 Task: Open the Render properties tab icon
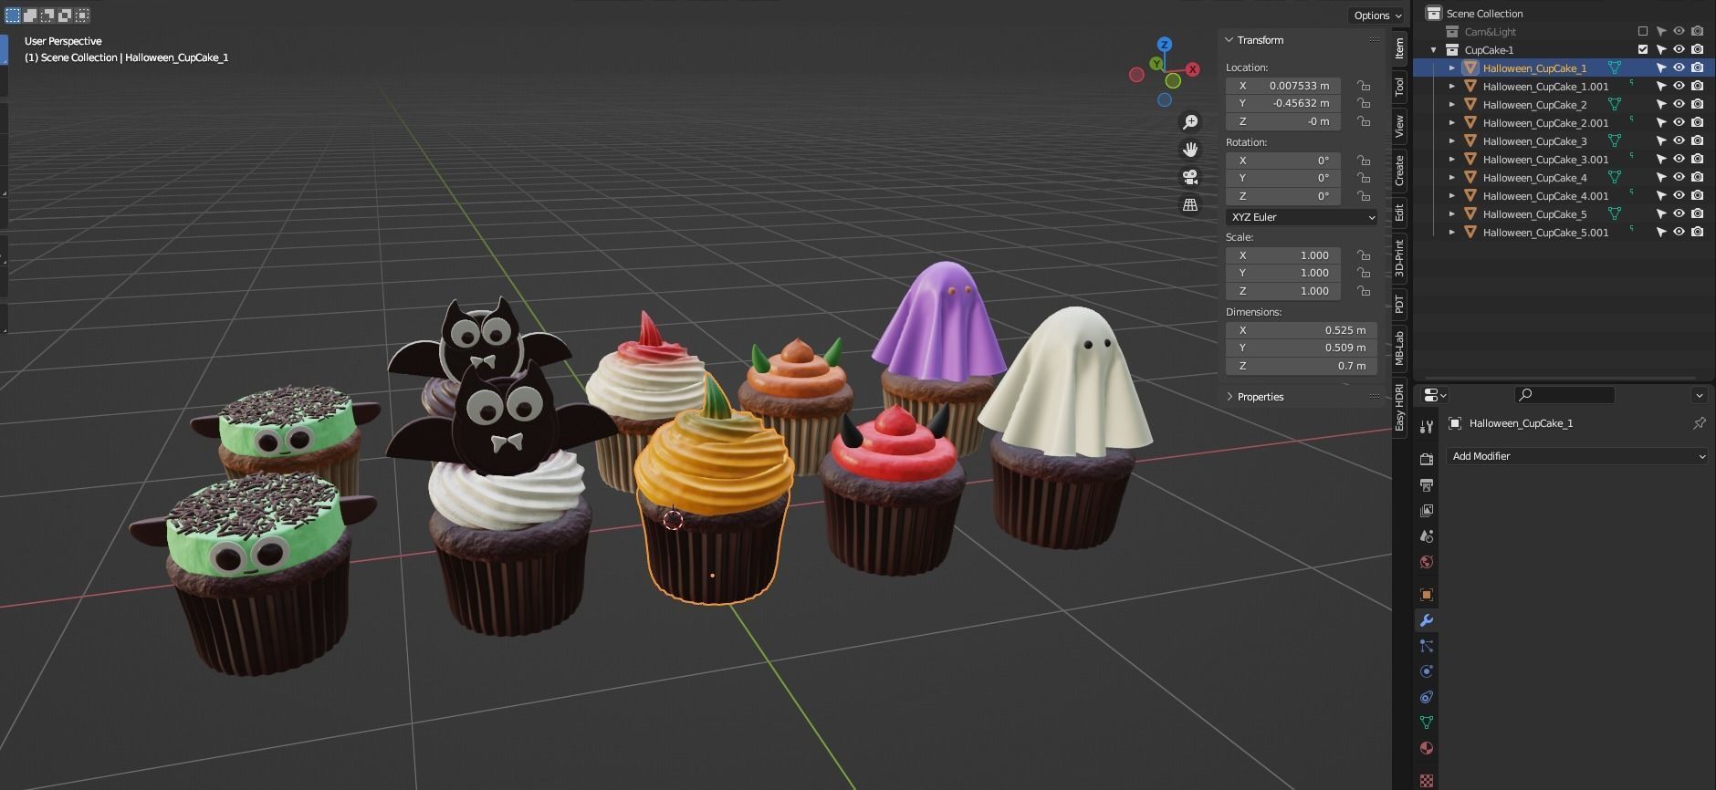click(1427, 459)
